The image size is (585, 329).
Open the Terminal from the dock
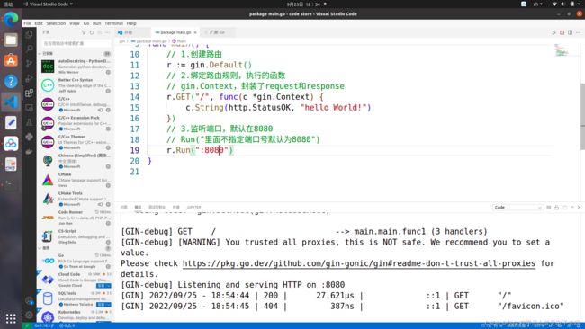pos(11,184)
